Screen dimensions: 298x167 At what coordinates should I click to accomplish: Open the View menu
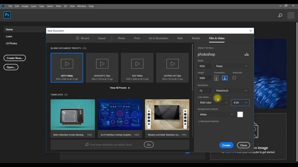point(72,6)
